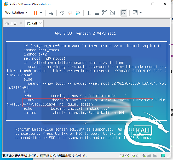Viewport: 173px width, 160px height.
Task: Revert the virtual machine to its snapshot
Action: tap(70, 13)
